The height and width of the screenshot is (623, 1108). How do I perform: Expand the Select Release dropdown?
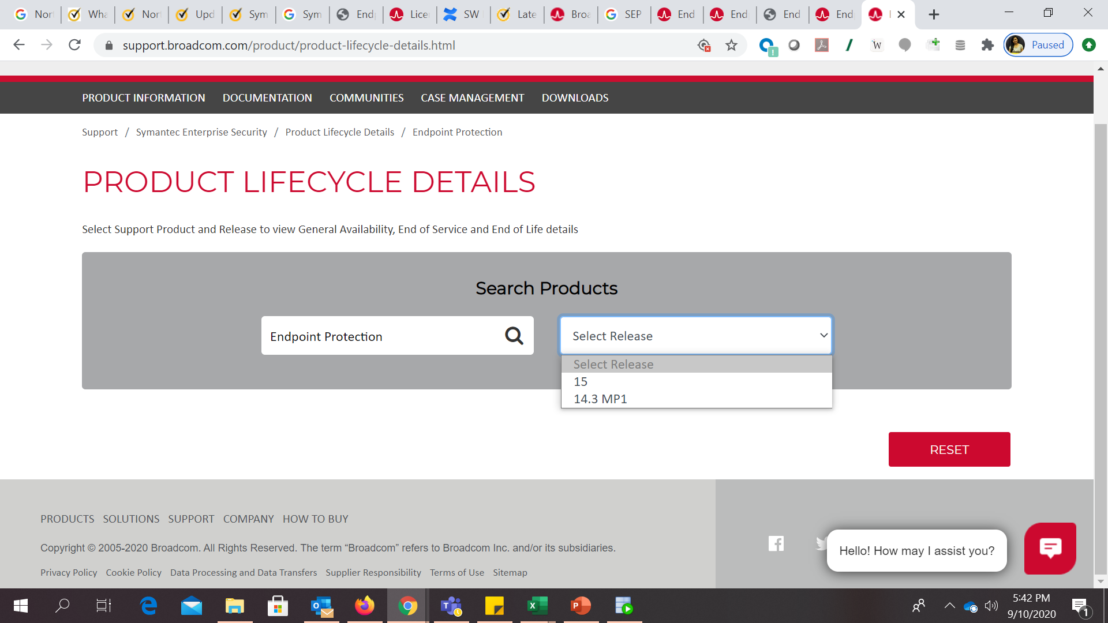tap(696, 336)
